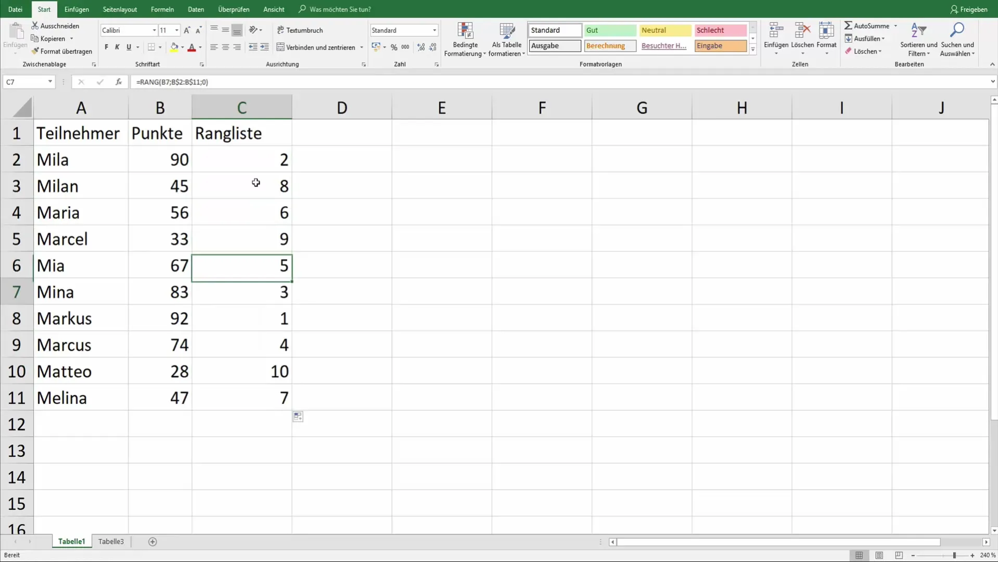The image size is (998, 562).
Task: Align text left icon
Action: [214, 47]
